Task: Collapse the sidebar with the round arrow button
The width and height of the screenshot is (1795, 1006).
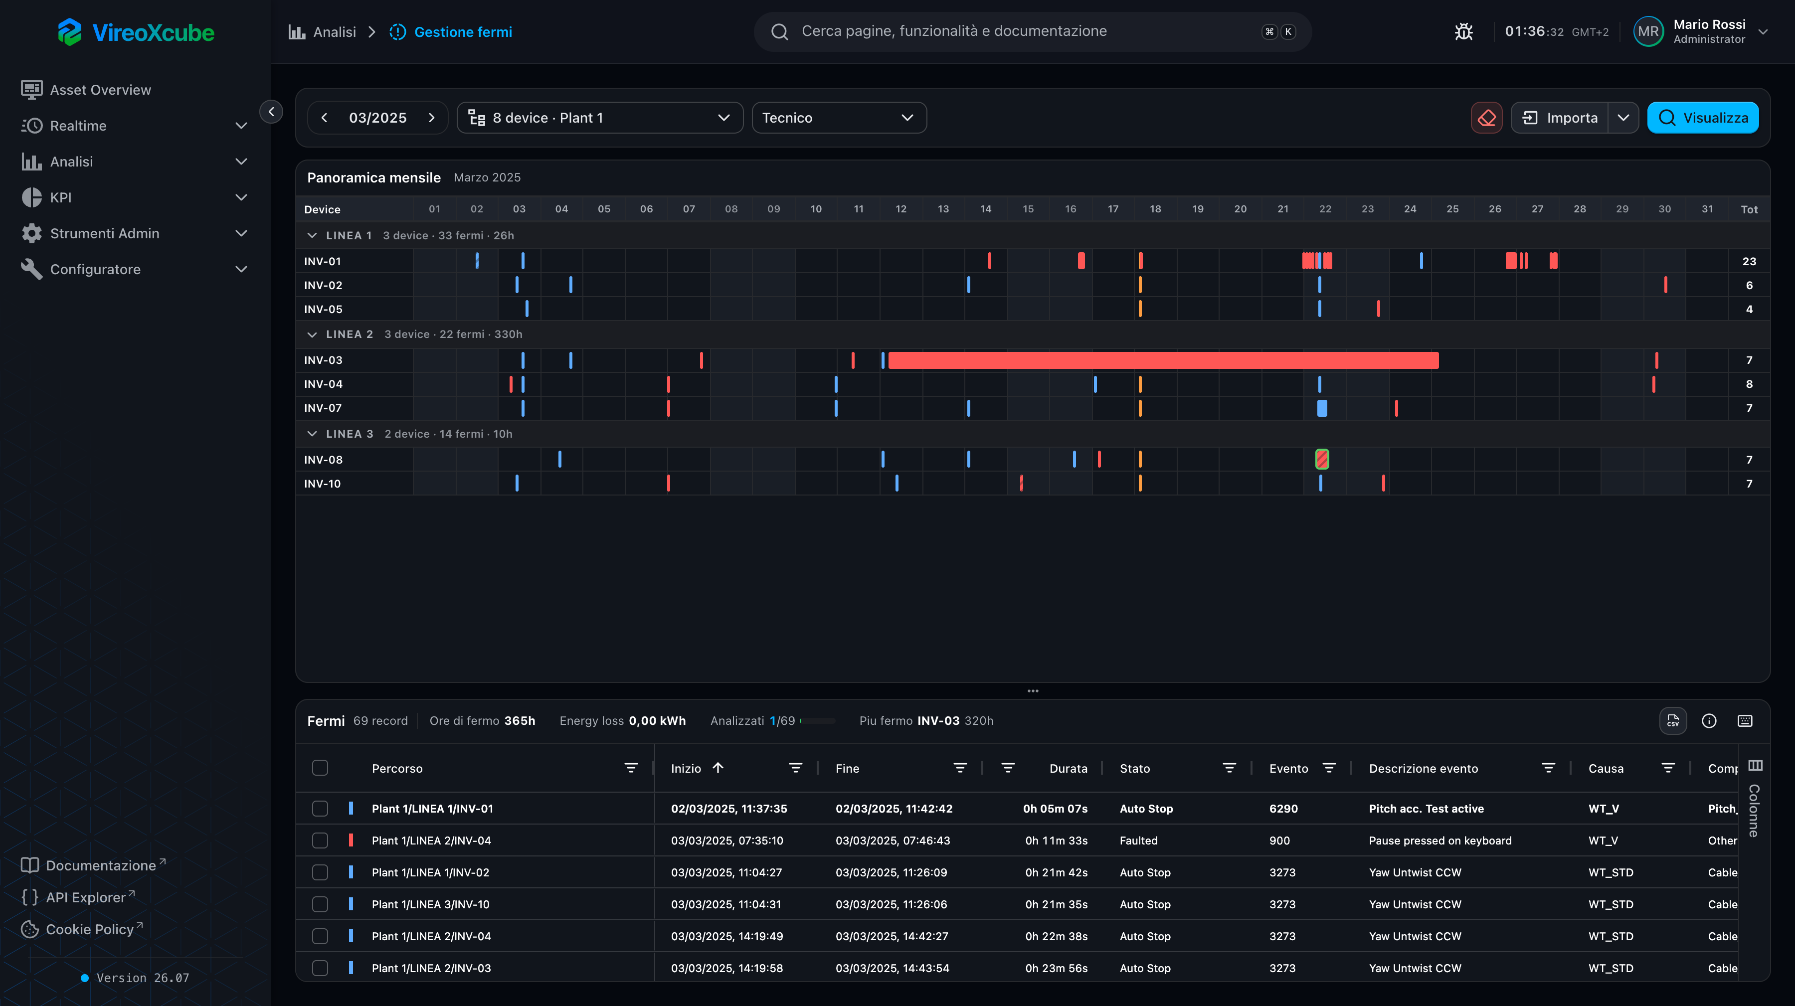Action: click(x=271, y=112)
